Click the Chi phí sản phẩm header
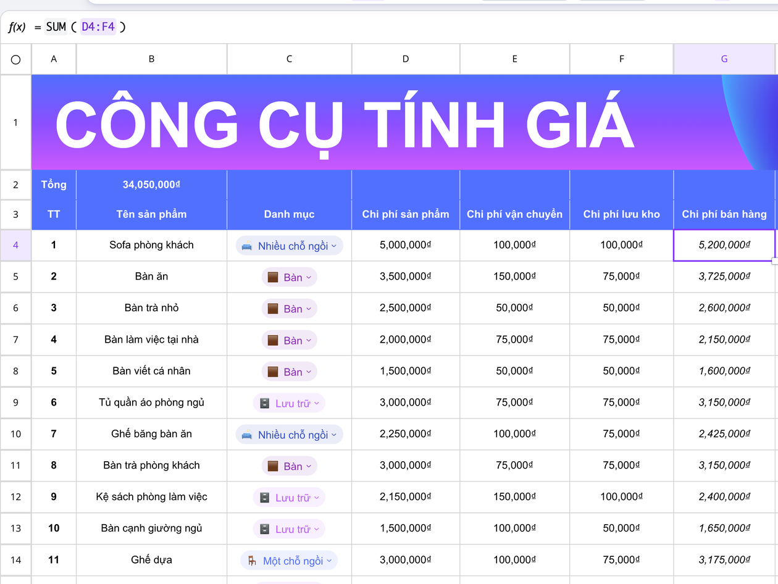The height and width of the screenshot is (584, 778). (406, 214)
